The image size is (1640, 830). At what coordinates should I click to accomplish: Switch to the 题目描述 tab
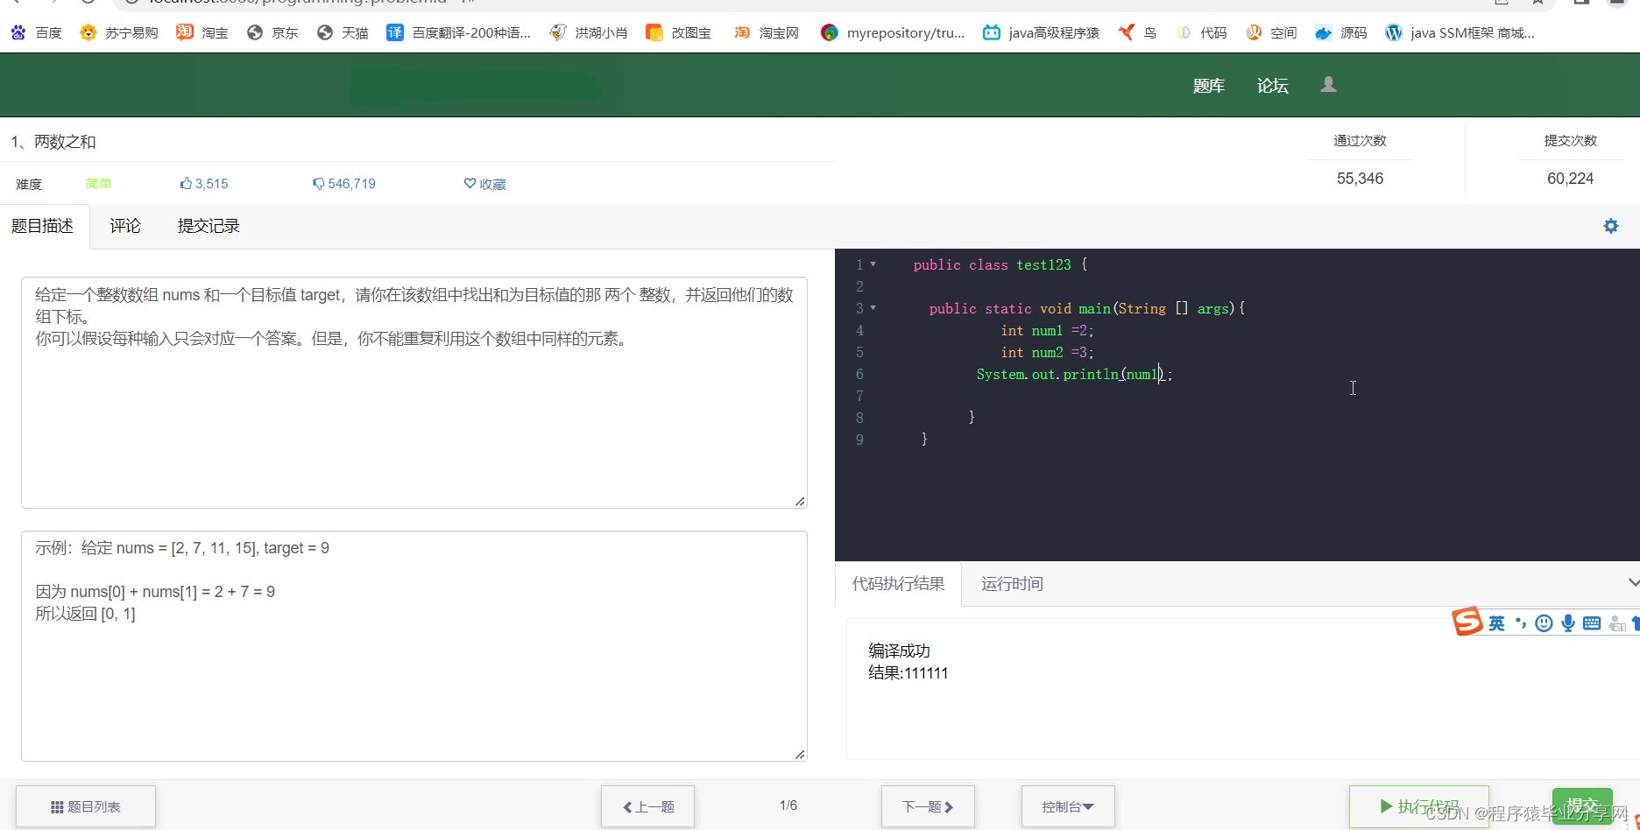(42, 226)
